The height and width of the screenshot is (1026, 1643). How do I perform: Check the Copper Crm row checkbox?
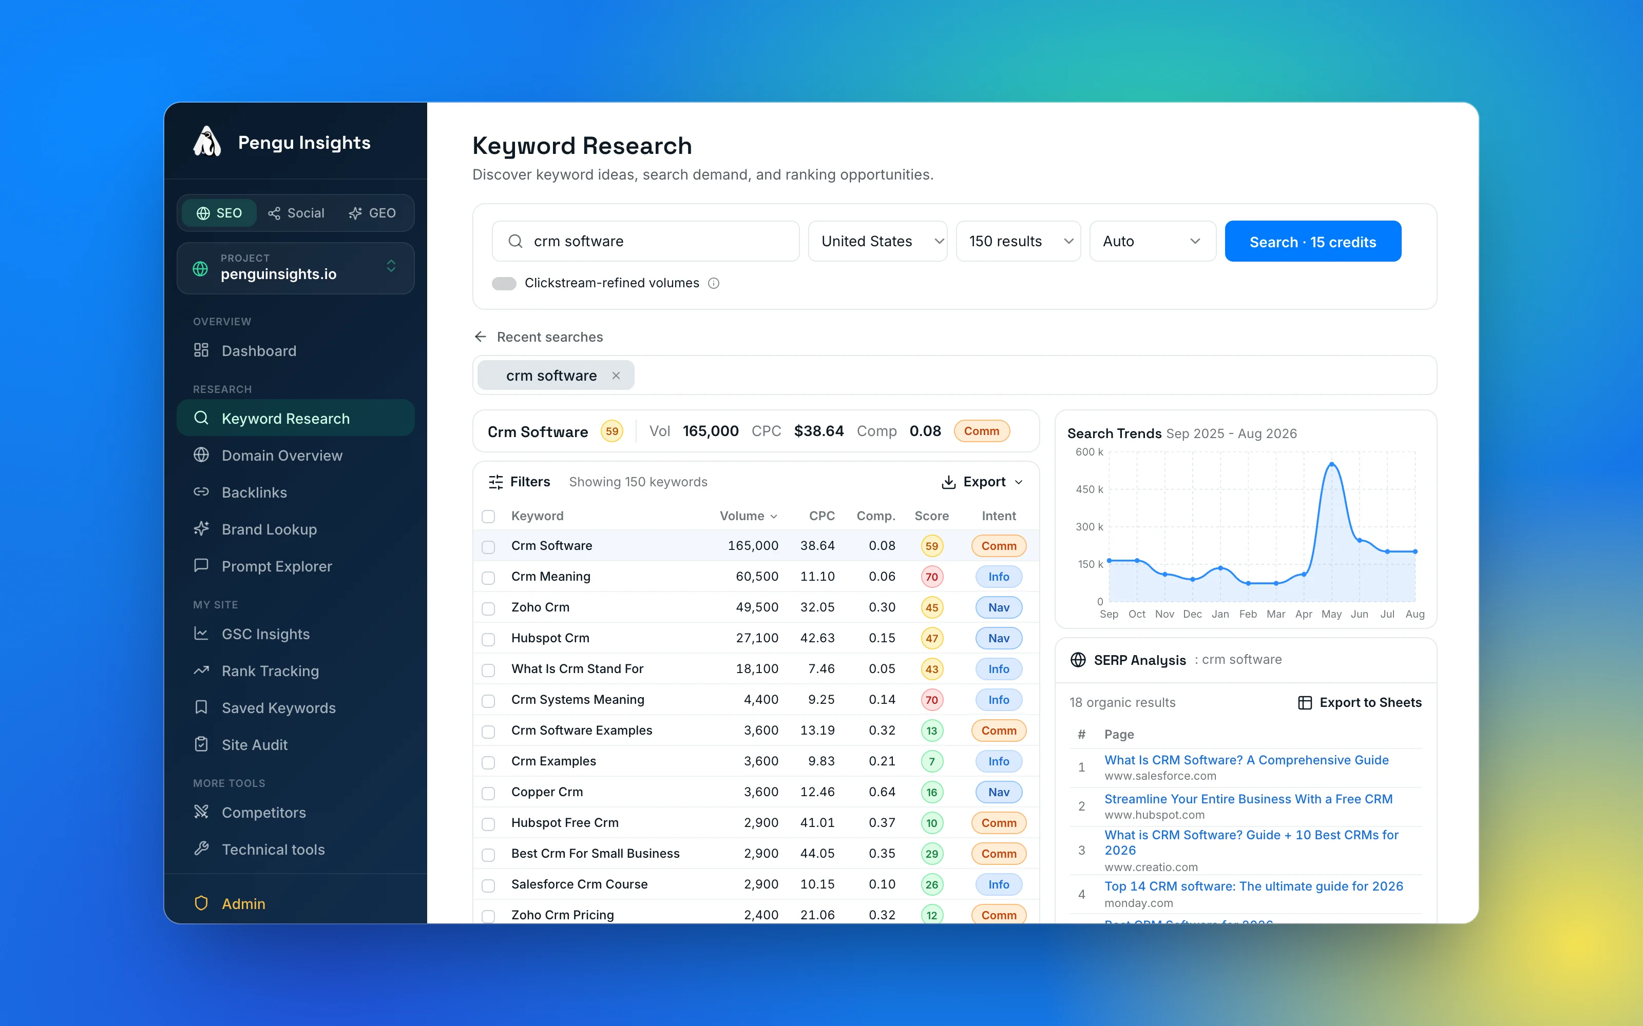pos(488,793)
